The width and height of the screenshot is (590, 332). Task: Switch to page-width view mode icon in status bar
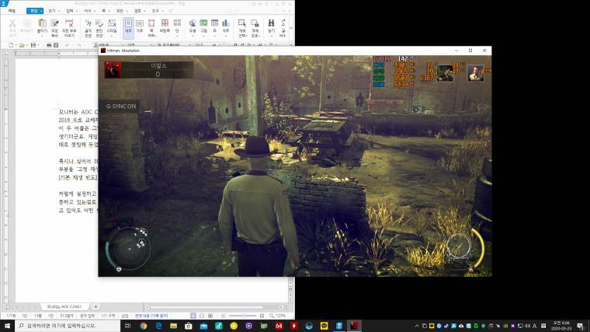(202, 316)
